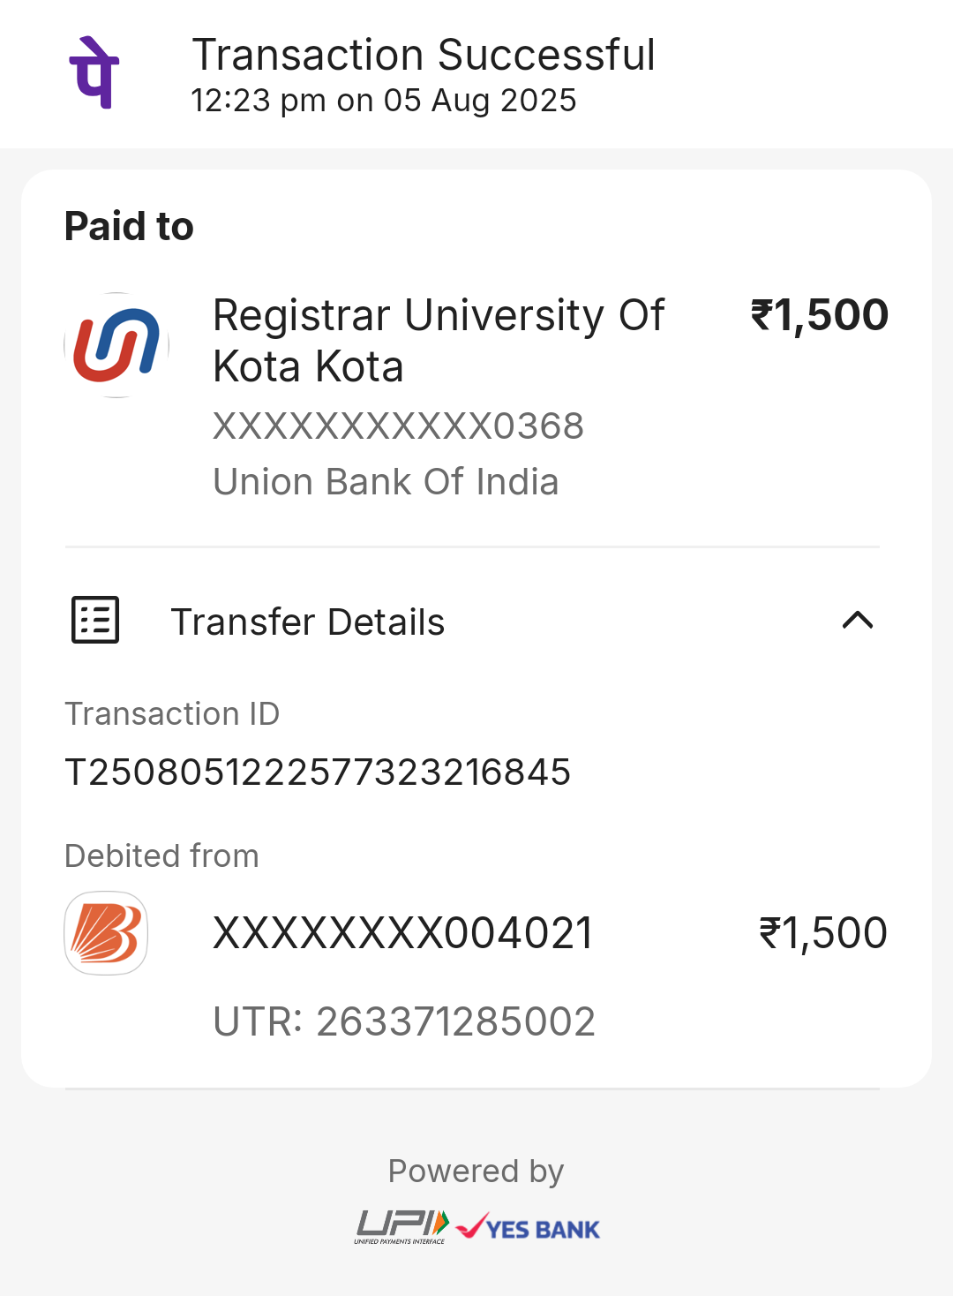Click the UPI logo at bottom
This screenshot has width=953, height=1296.
402,1226
